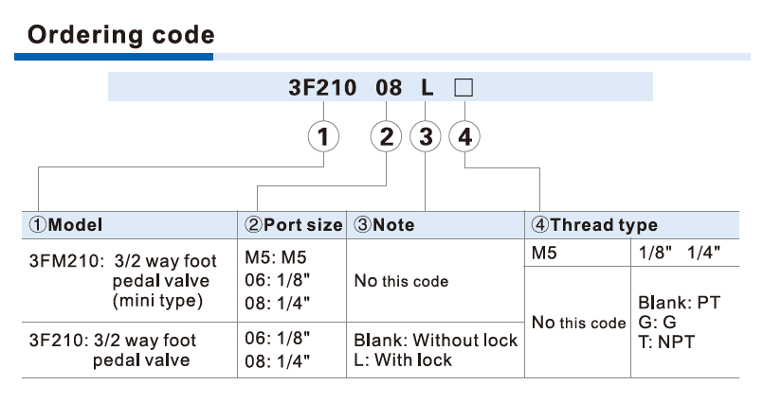Click the circled number 2 callout
The height and width of the screenshot is (403, 782).
coord(386,137)
